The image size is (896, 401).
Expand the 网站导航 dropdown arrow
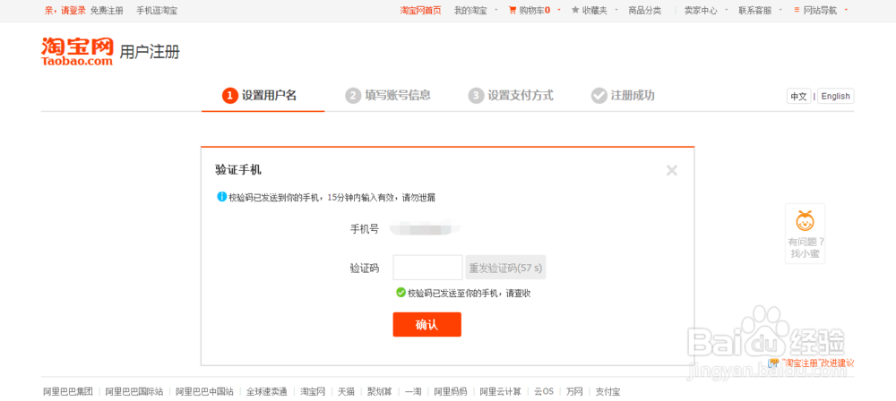click(x=846, y=10)
